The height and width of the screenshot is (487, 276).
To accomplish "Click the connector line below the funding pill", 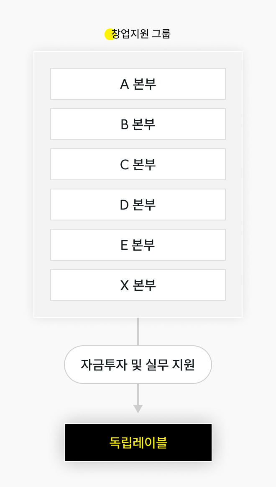I will click(x=138, y=394).
